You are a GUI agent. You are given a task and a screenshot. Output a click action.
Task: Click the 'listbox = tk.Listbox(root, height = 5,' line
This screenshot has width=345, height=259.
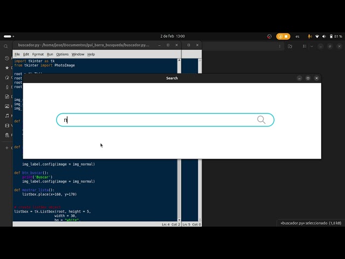[x=52, y=212]
